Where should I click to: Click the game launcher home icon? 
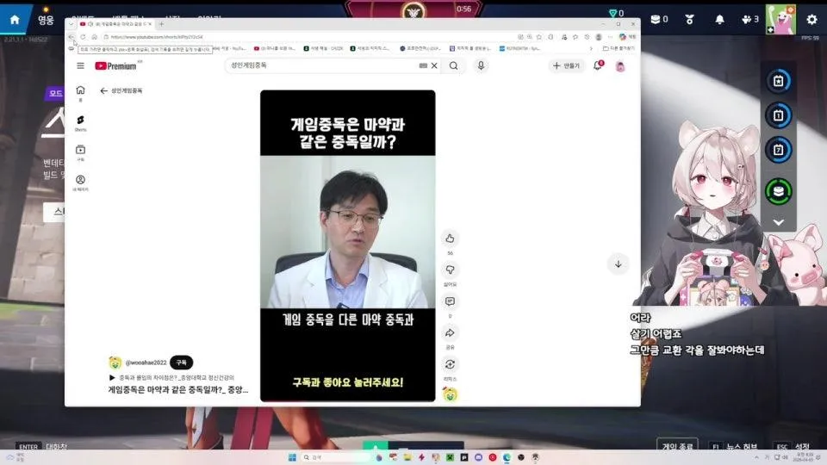coord(15,20)
